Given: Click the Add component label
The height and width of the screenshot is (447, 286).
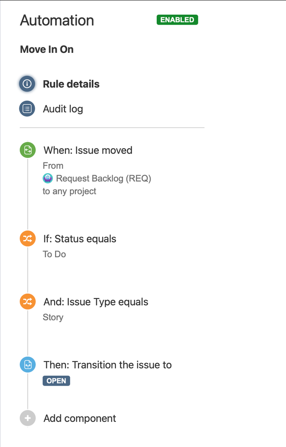Looking at the screenshot, I should [80, 418].
